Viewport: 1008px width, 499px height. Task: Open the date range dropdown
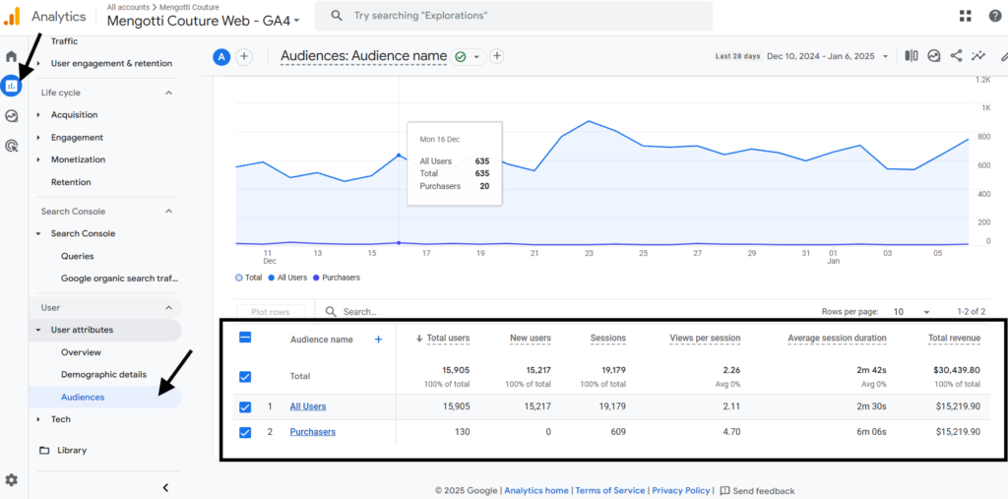tap(826, 56)
